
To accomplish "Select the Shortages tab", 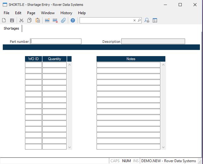I will tap(11, 28).
